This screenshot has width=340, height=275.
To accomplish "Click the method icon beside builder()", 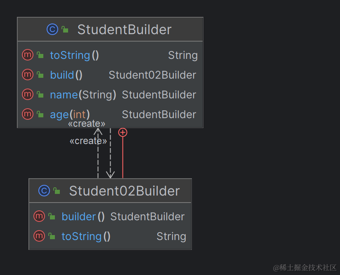I will pos(39,216).
